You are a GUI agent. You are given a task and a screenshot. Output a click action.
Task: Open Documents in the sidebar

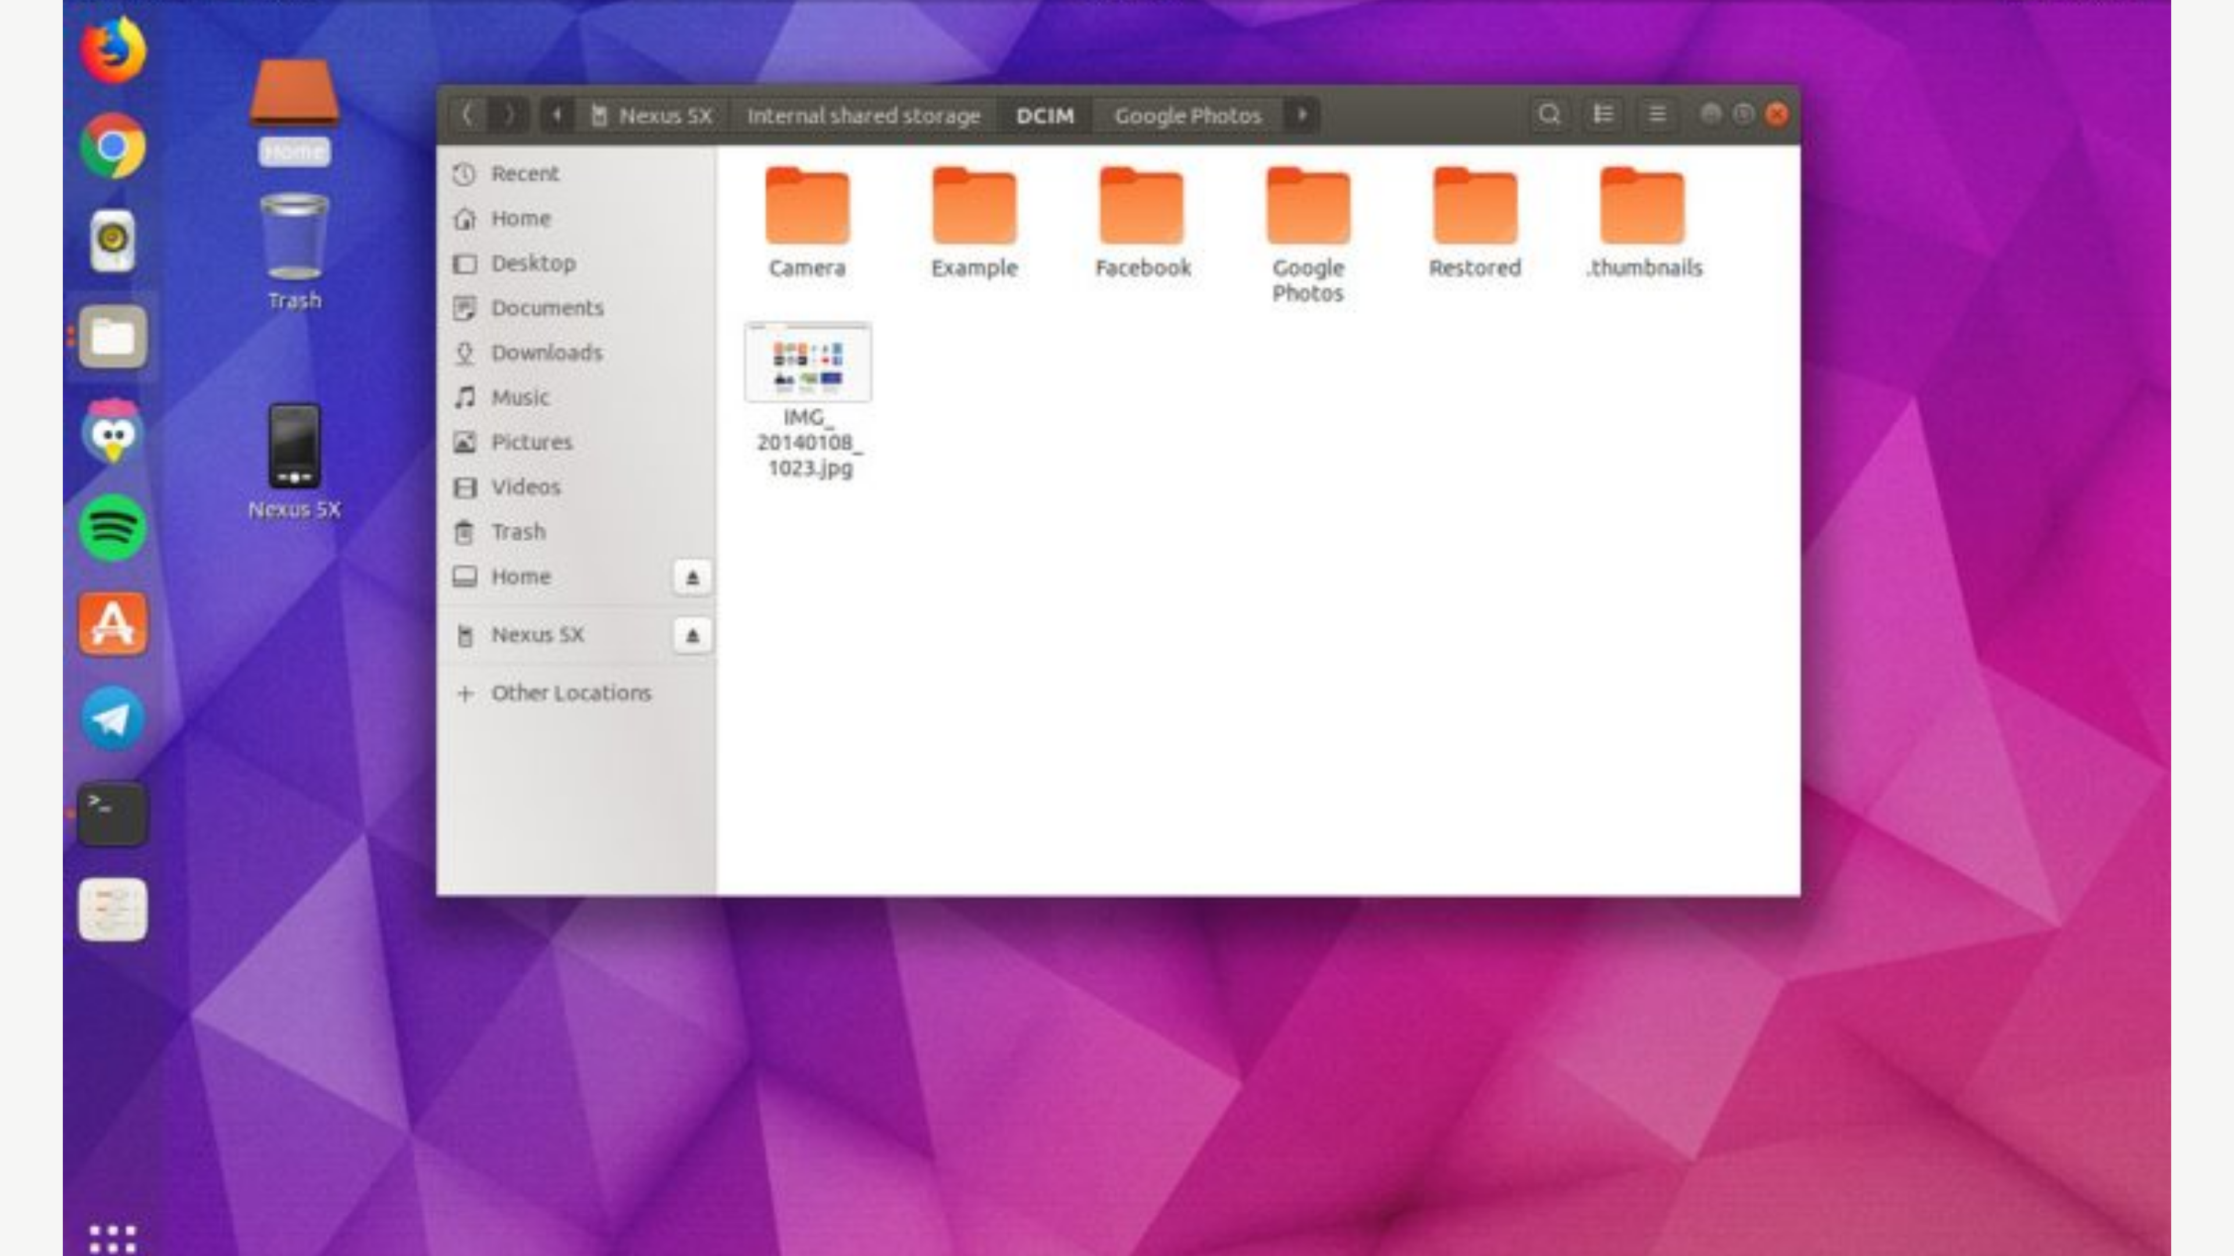[x=577, y=308]
